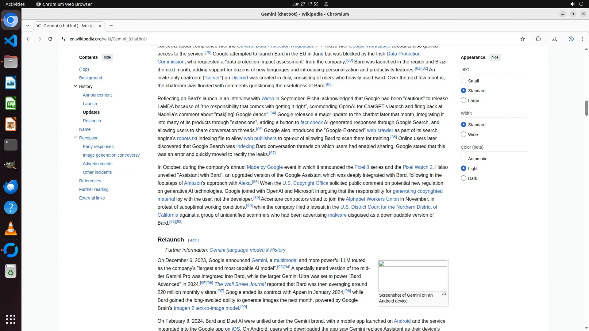Collapse the History section in Contents
This screenshot has height=331, width=589.
tap(75, 86)
